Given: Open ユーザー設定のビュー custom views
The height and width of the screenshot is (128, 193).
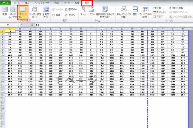Looking at the screenshot, I should tap(35, 12).
